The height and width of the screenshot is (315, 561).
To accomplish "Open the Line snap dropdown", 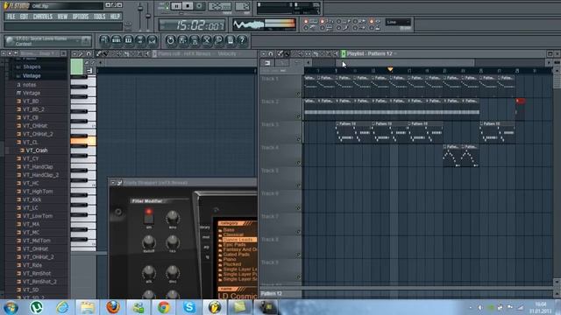I will [x=398, y=22].
